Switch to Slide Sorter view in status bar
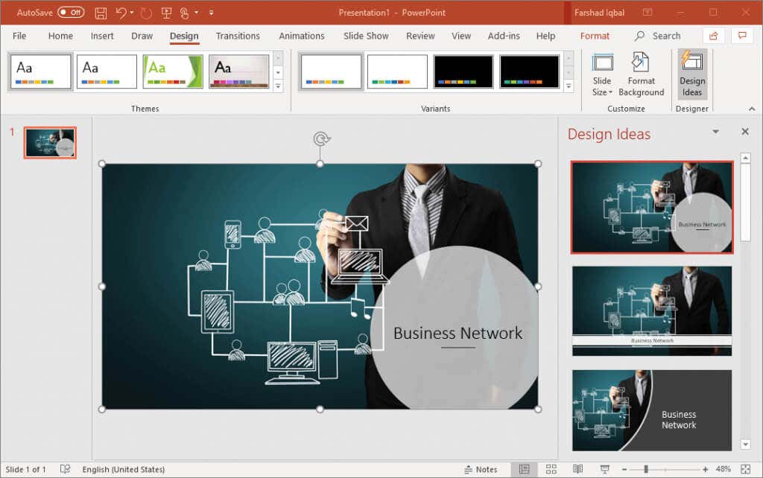The height and width of the screenshot is (478, 763). coord(551,469)
